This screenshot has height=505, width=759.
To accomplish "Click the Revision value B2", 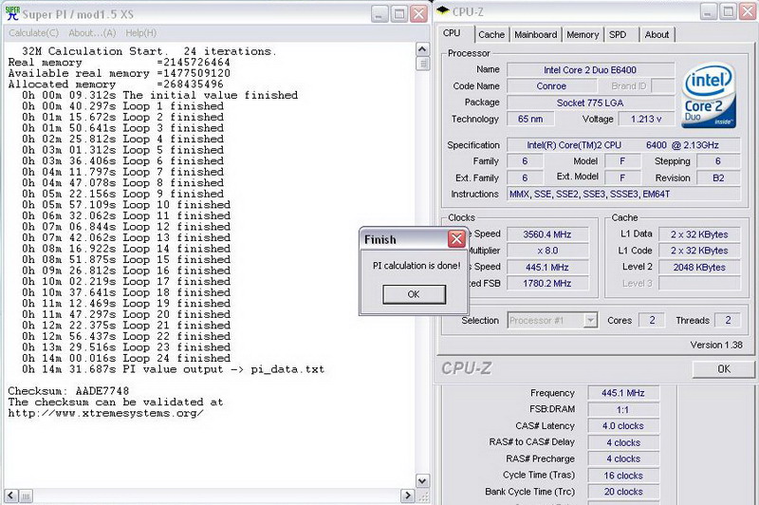I will click(718, 178).
